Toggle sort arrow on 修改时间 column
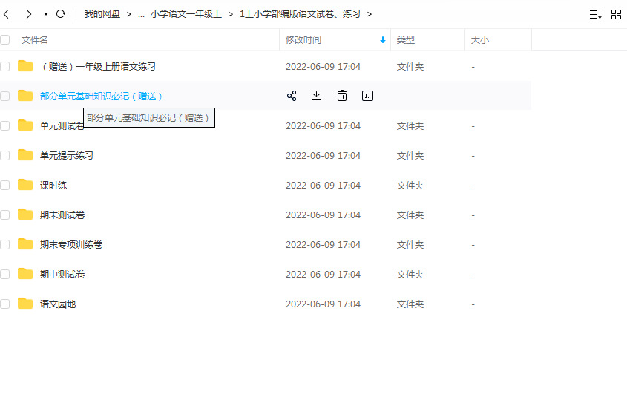 point(383,40)
